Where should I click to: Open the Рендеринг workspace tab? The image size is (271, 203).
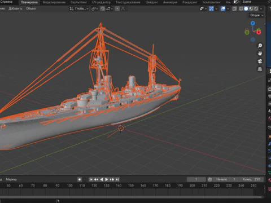pos(190,2)
